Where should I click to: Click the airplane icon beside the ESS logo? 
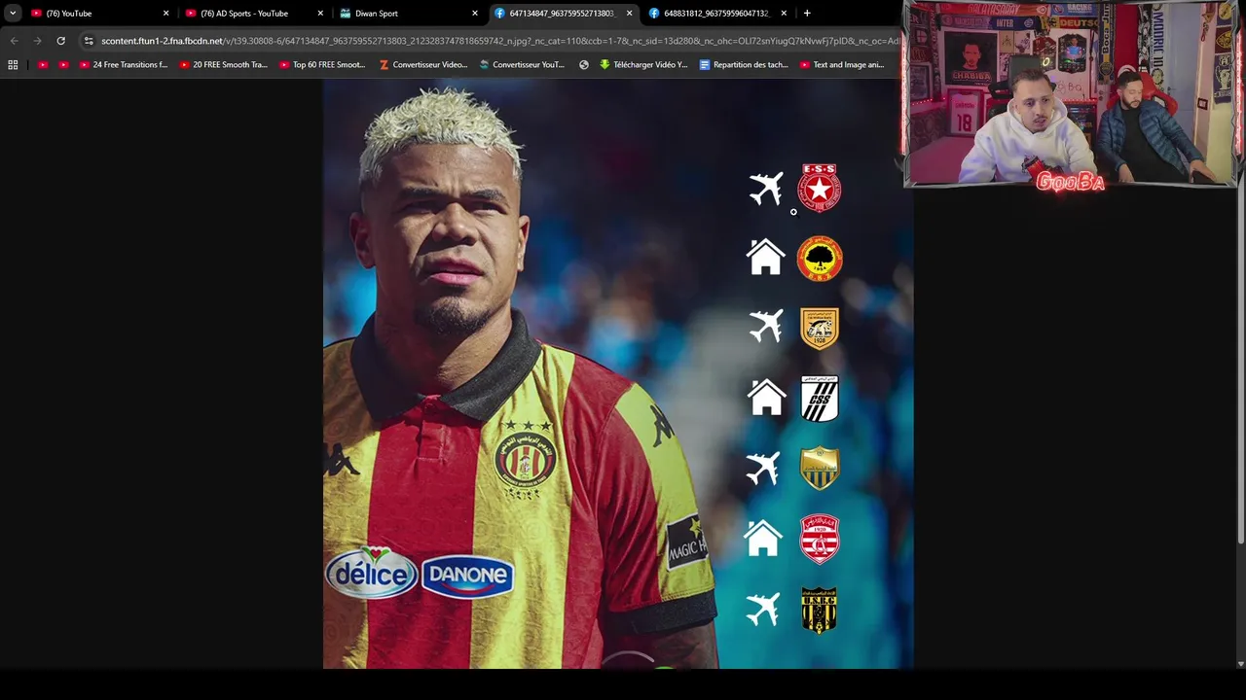pos(766,189)
